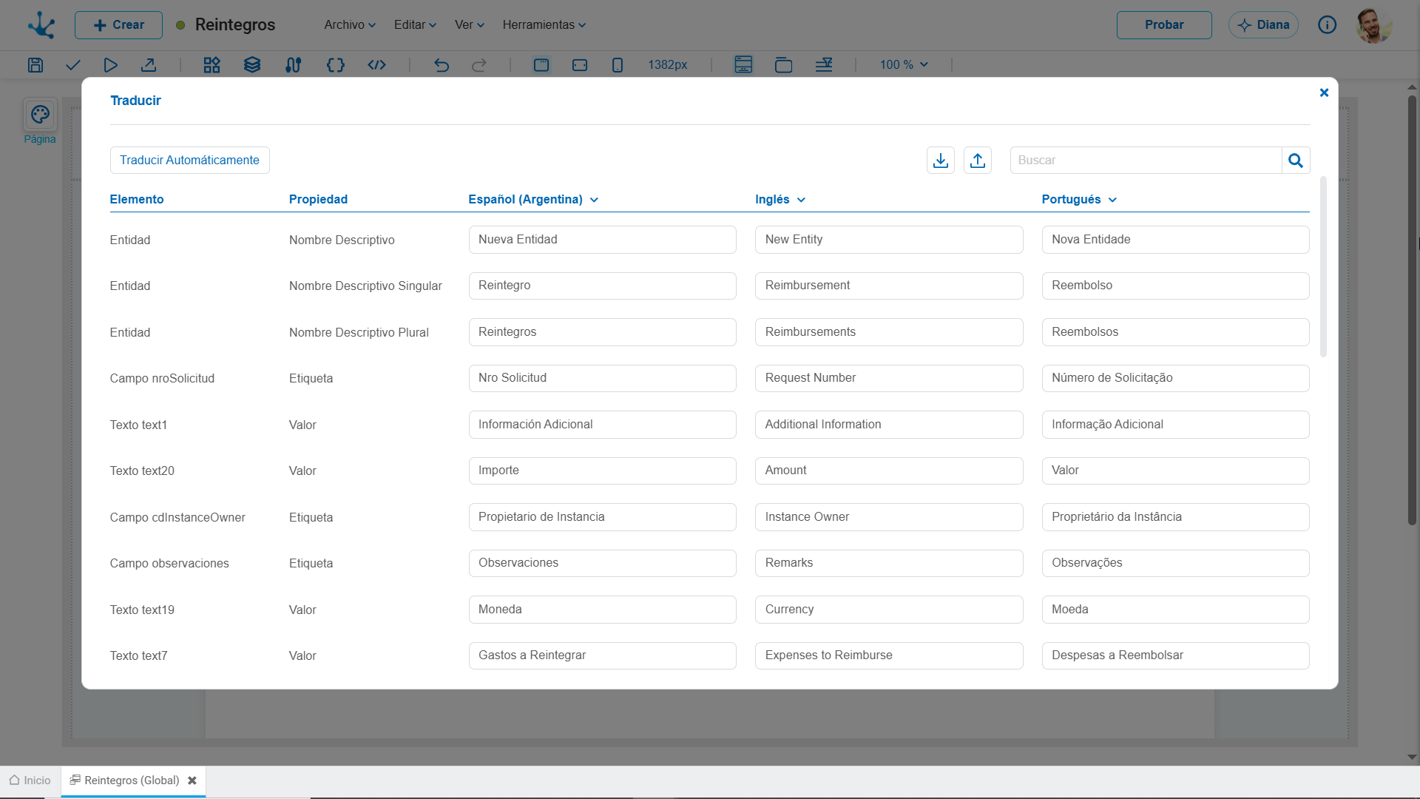Click the search magnifier icon
Image resolution: width=1420 pixels, height=799 pixels.
coord(1295,161)
